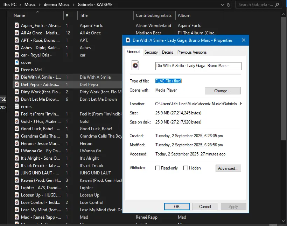Click the Lose Control file icon
Viewport: 287px width, 226px height.
17,202
